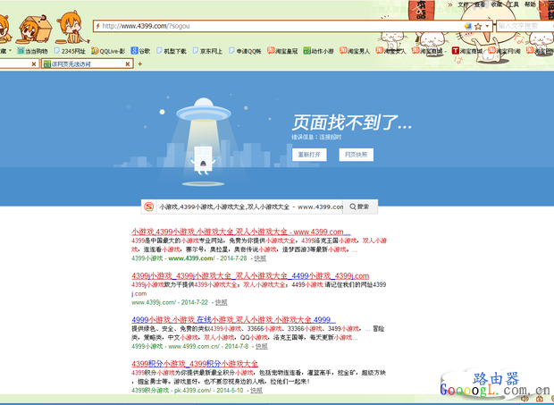Click the 谷歌 bookmark icon
The height and width of the screenshot is (405, 554).
tap(134, 51)
